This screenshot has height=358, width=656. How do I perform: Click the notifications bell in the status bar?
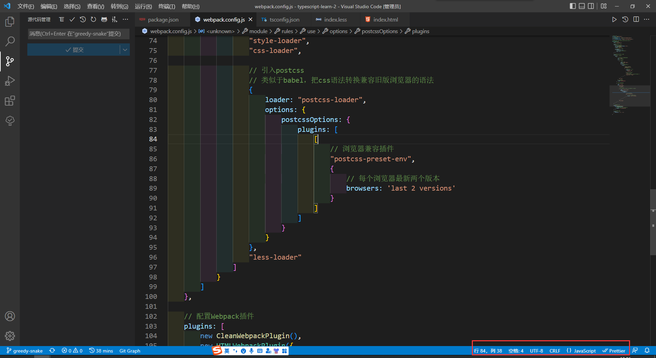pyautogui.click(x=647, y=350)
